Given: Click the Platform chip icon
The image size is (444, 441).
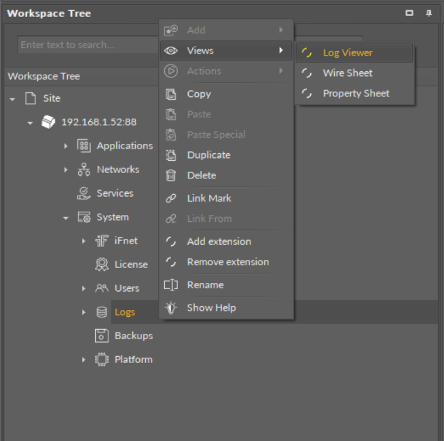Looking at the screenshot, I should (x=102, y=360).
